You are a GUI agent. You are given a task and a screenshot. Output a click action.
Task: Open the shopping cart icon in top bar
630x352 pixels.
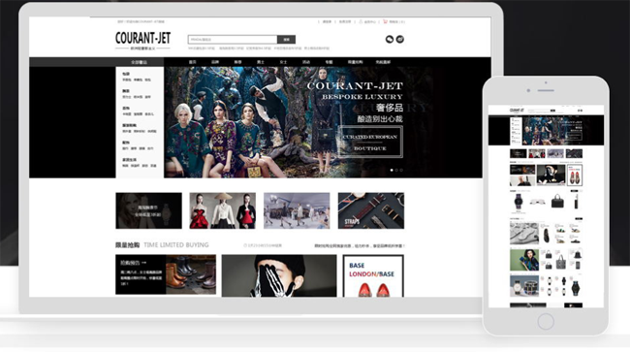pos(385,21)
